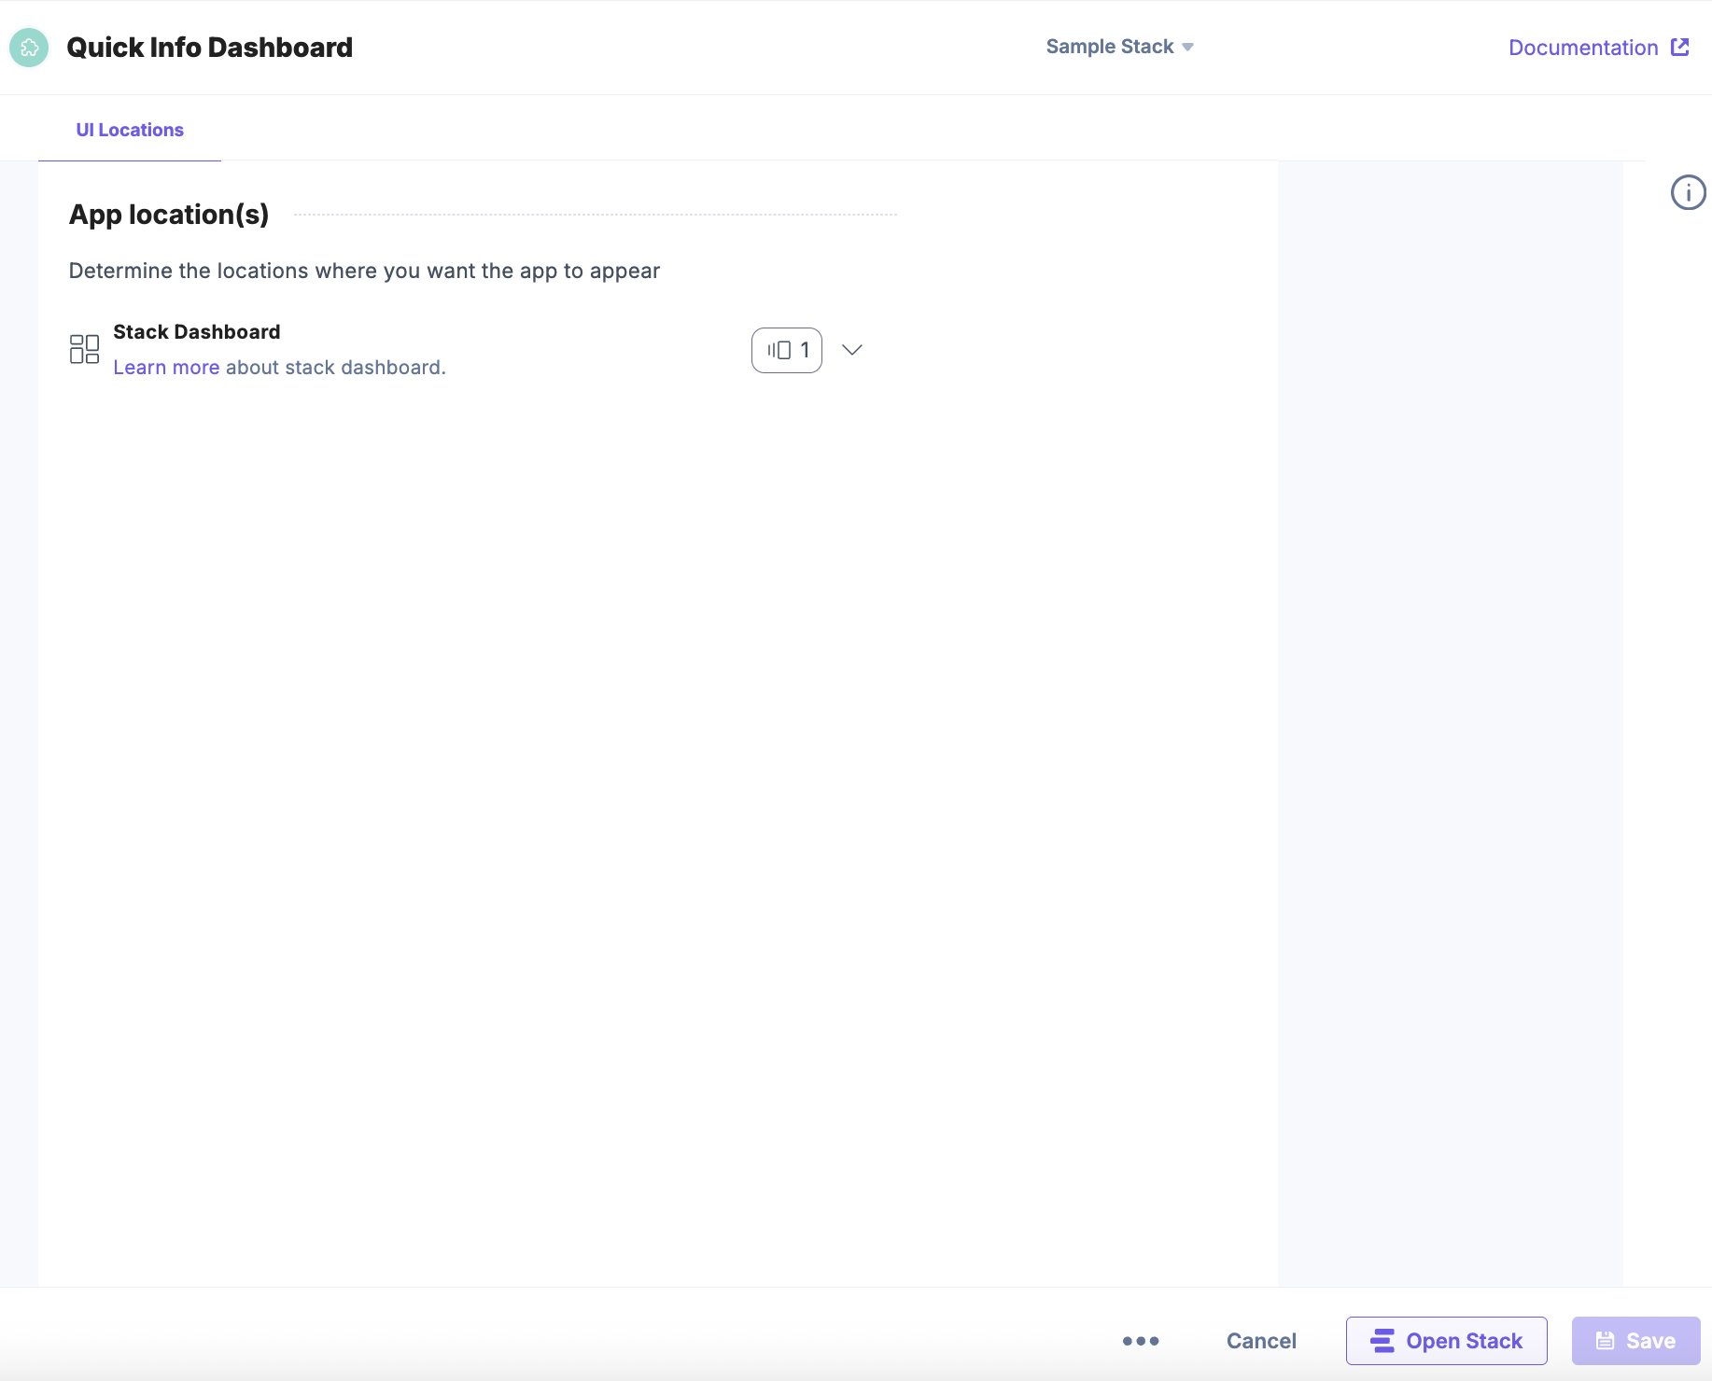Click the App location(s) heading
Screen dimensions: 1712x1381
[169, 215]
